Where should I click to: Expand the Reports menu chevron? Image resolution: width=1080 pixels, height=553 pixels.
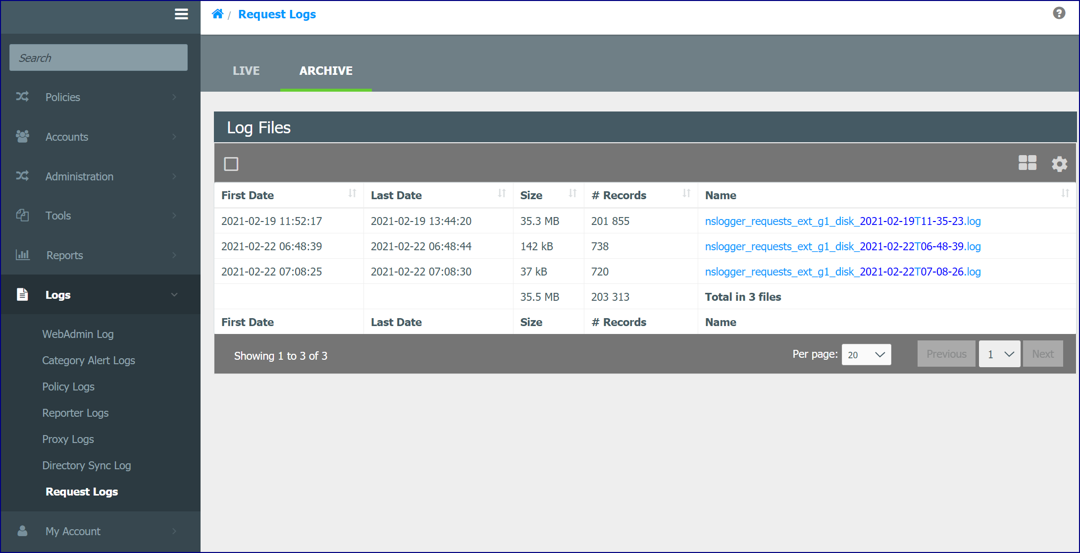174,255
